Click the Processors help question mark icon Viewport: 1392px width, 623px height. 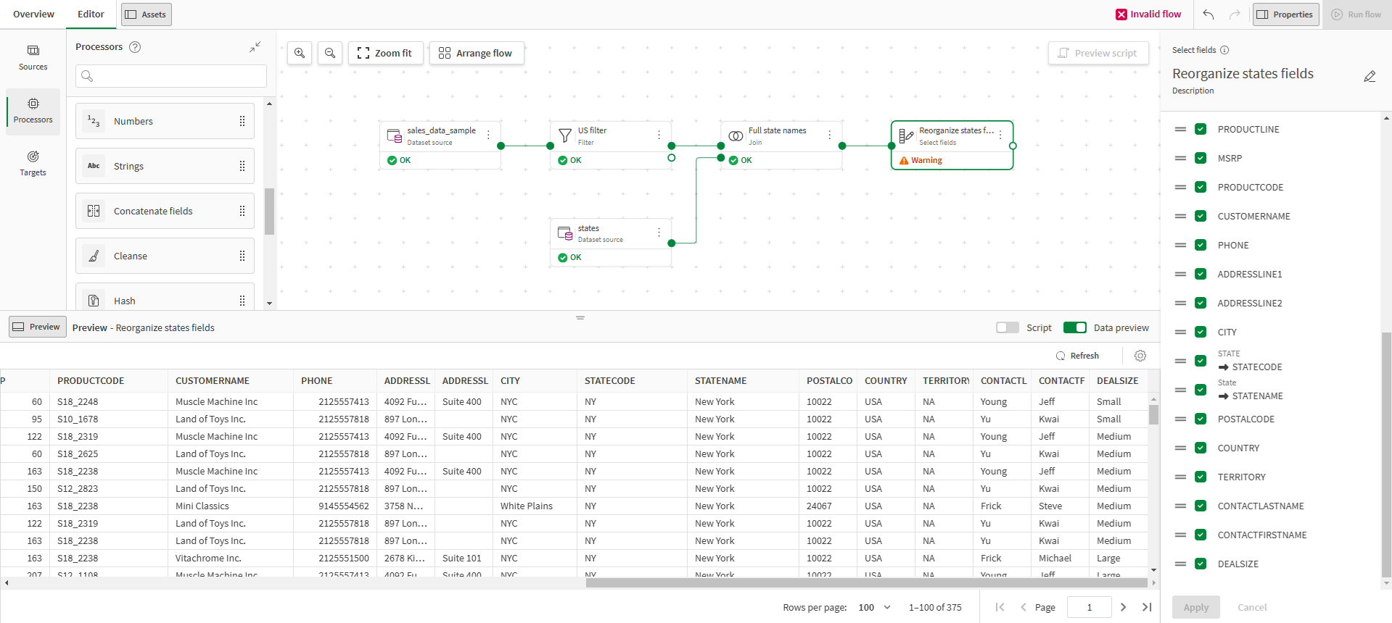(135, 47)
